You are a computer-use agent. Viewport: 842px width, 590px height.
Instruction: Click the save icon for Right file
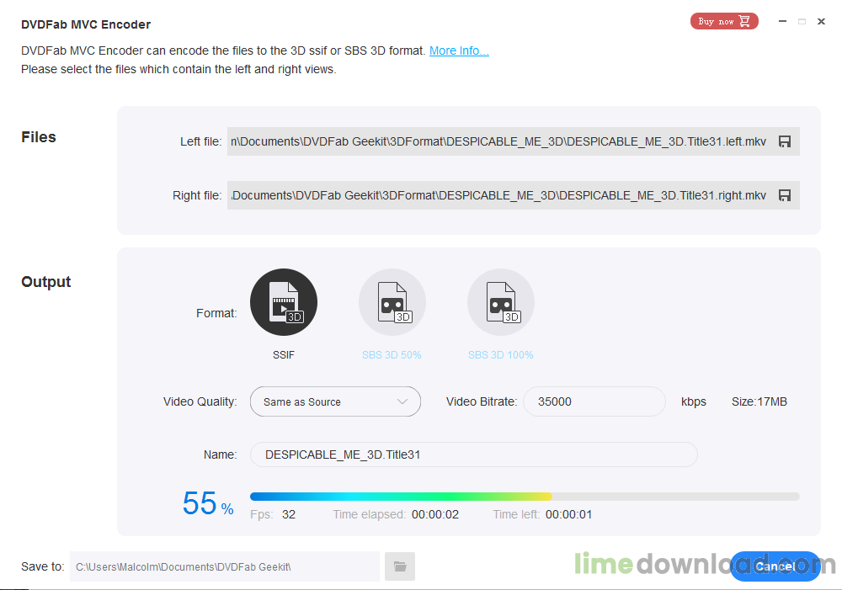coord(785,195)
